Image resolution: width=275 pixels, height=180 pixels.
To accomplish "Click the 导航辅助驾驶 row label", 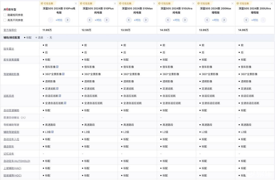I will point(11,125).
